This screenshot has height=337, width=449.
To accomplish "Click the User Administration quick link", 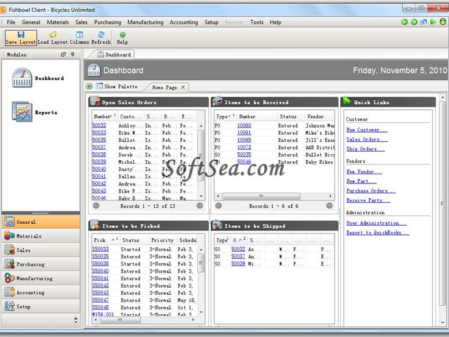I will click(x=376, y=223).
